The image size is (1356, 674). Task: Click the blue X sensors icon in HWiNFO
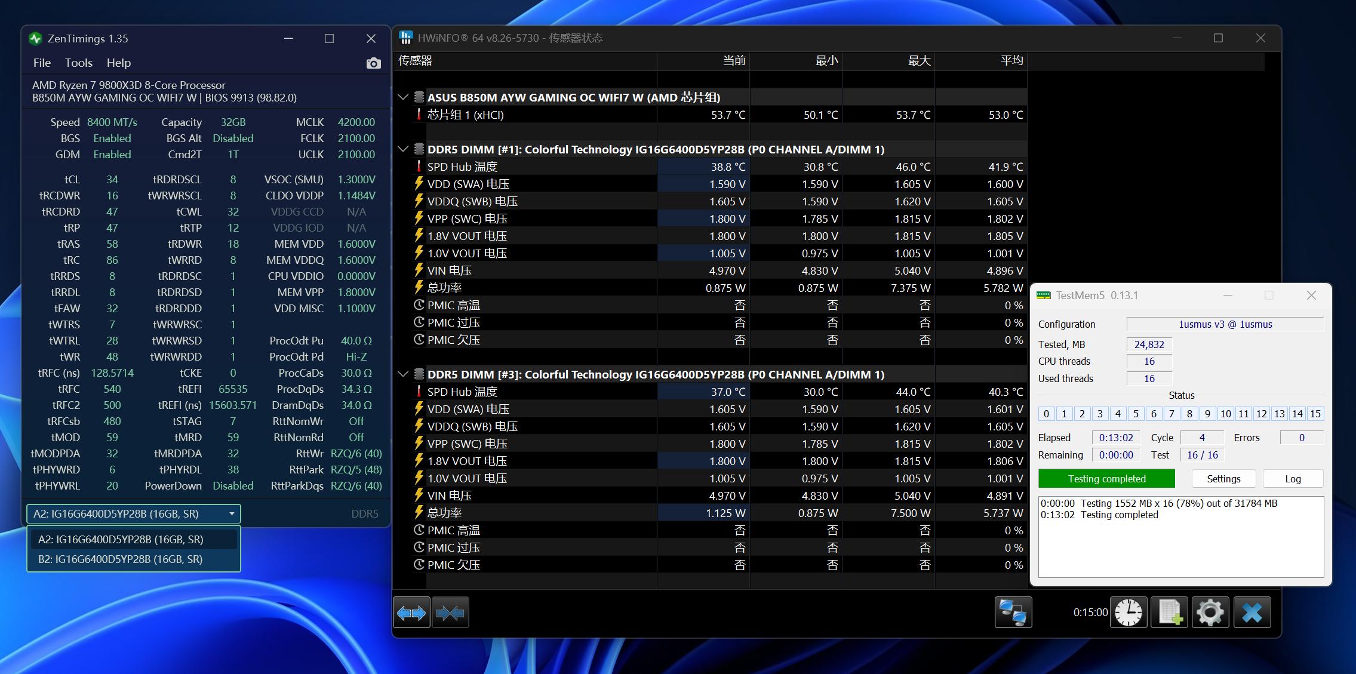[x=1252, y=612]
